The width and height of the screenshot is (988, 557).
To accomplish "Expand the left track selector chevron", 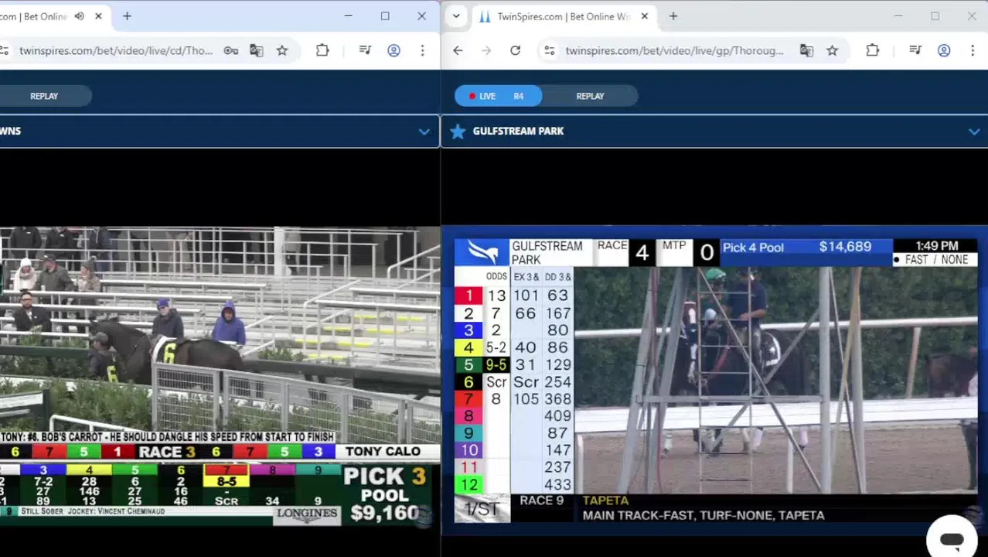I will pos(424,132).
